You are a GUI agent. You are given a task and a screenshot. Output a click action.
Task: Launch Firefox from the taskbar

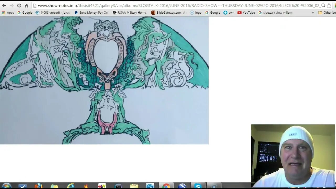(38, 186)
